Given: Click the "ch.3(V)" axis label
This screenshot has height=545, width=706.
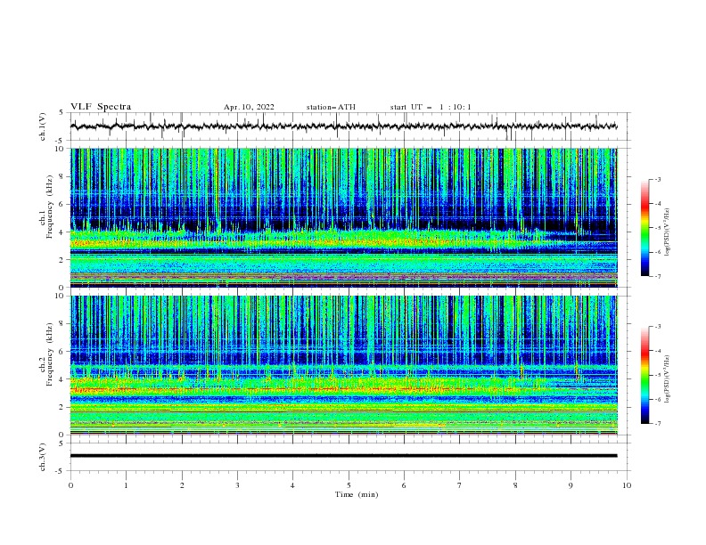Looking at the screenshot, I should [43, 457].
